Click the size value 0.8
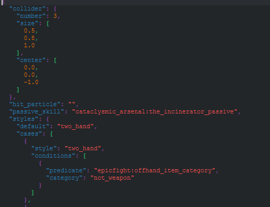This screenshot has width=270, height=207. click(29, 38)
